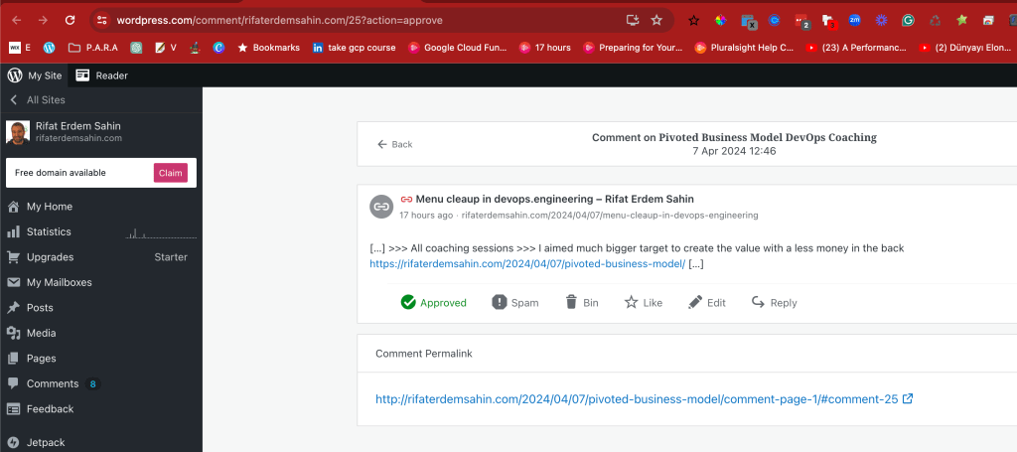Viewport: 1017px width, 452px height.
Task: Click the pingback author link icon avatar
Action: pyautogui.click(x=381, y=207)
